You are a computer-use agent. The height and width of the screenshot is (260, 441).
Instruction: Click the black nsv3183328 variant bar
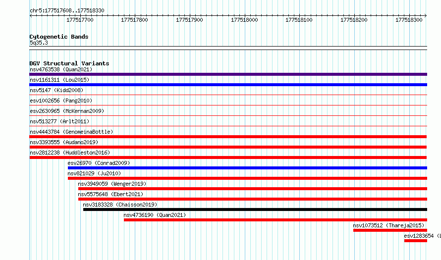pyautogui.click(x=255, y=209)
